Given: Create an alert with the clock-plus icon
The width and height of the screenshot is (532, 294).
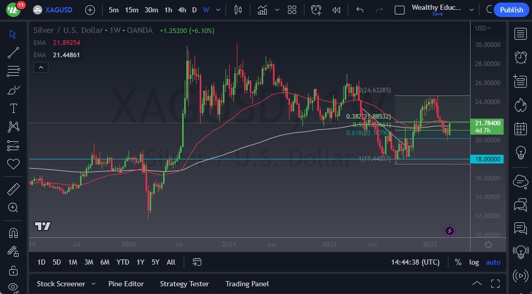Looking at the screenshot, I should point(316,10).
